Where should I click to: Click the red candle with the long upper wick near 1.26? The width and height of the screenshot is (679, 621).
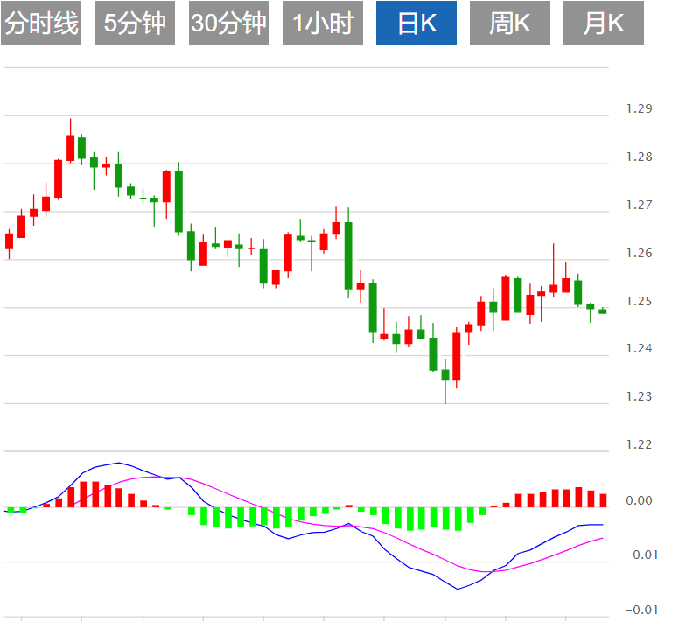(x=553, y=288)
